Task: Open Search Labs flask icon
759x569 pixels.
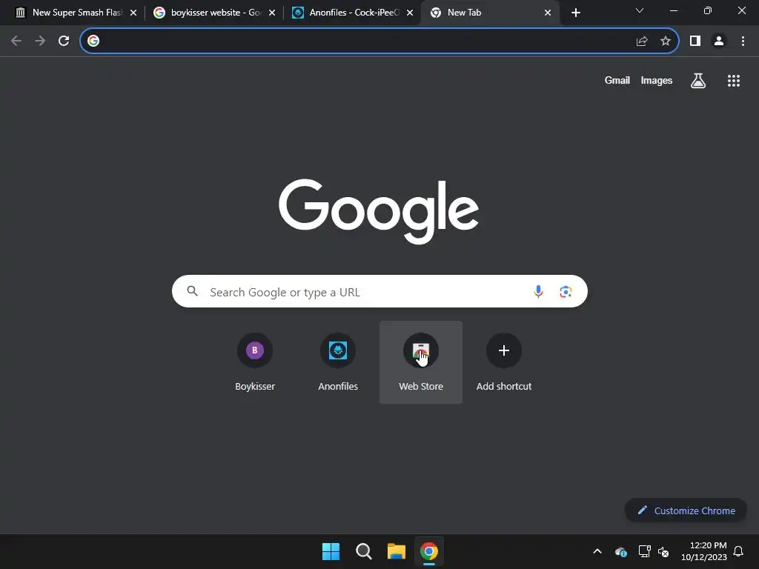Action: click(698, 81)
